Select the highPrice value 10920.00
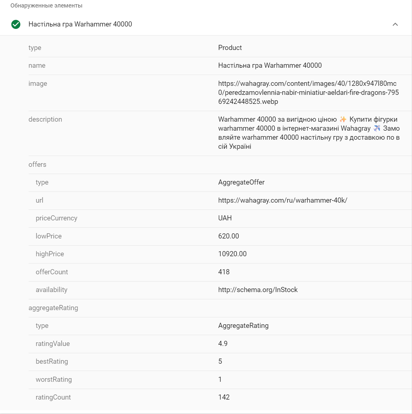Image resolution: width=412 pixels, height=414 pixels. (x=232, y=254)
